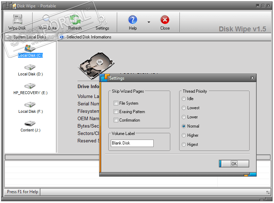Select Higest thread priority
The image size is (274, 203).
click(184, 144)
